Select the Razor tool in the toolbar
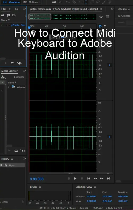 coord(74,2)
